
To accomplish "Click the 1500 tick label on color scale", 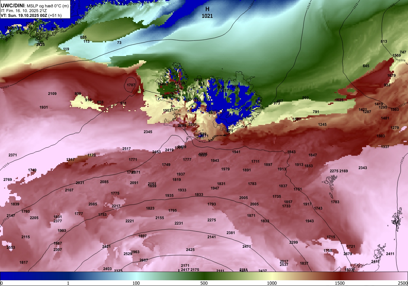I will 340,283.
